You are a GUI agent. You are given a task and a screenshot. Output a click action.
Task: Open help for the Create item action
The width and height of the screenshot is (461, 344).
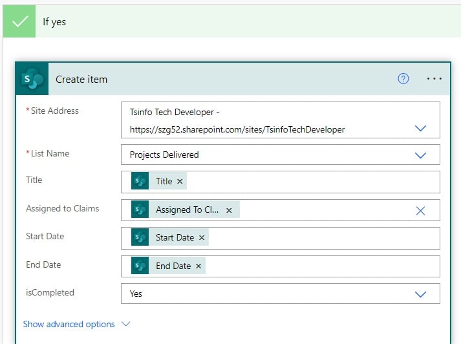pyautogui.click(x=403, y=79)
